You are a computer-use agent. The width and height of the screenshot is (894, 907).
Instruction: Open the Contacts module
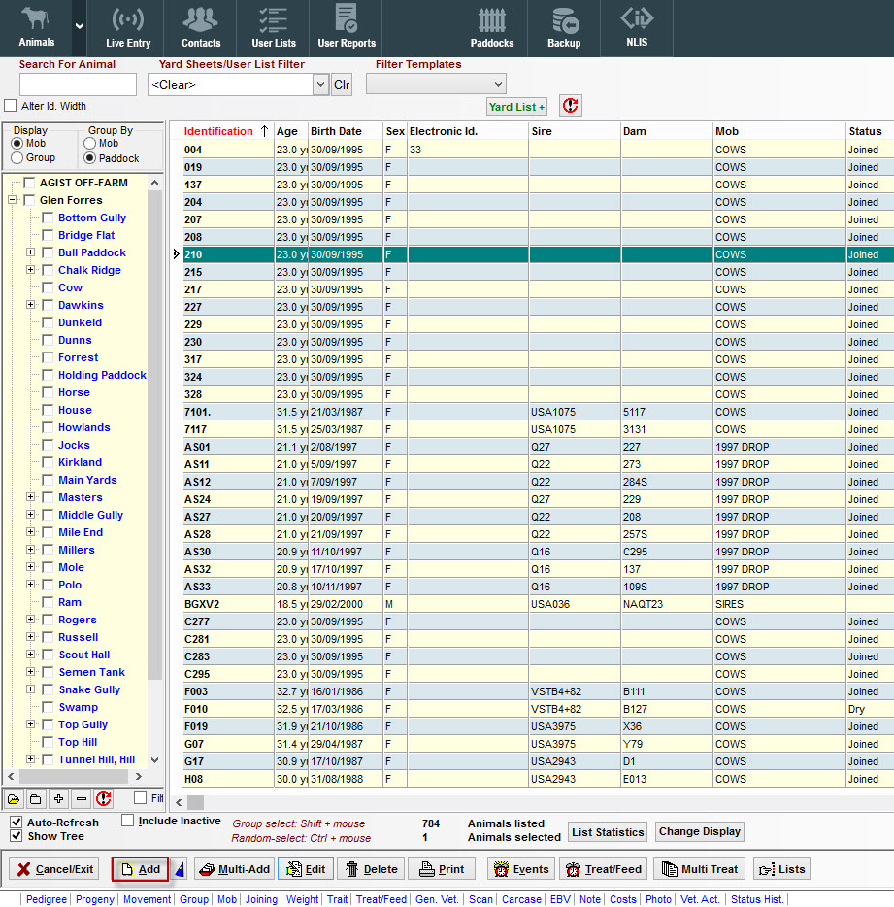pyautogui.click(x=201, y=27)
